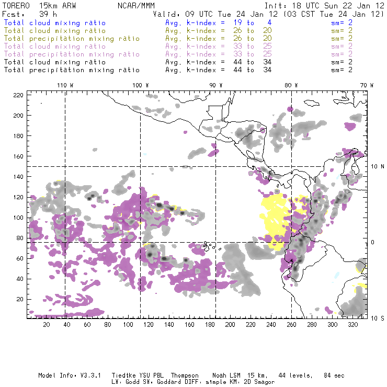Image resolution: width=387 pixels, height=387 pixels.
Task: Click the 'TORERO 15km ARW' title text
Action: (x=39, y=6)
